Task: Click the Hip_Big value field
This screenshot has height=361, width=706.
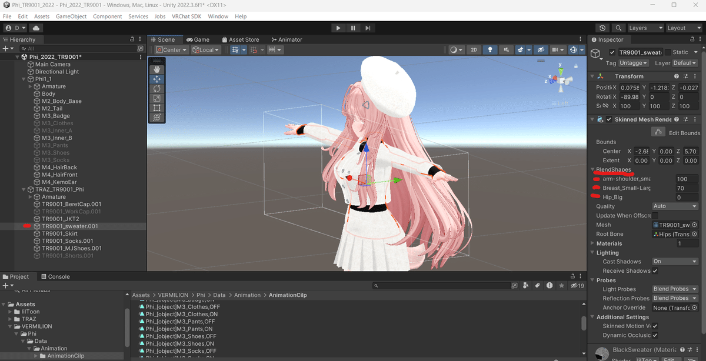Action: coord(687,198)
